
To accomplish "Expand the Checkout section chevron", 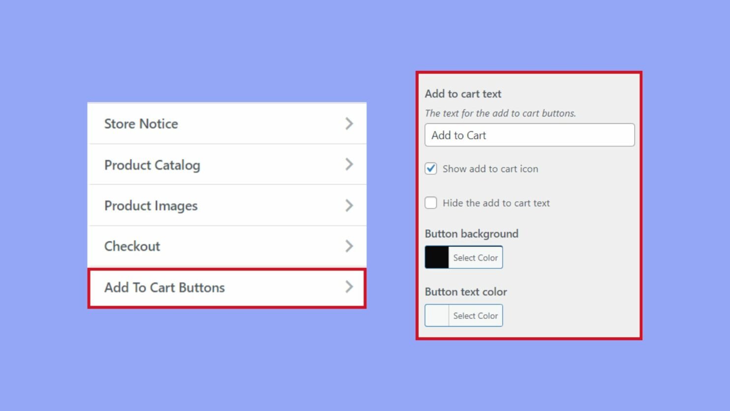I will pyautogui.click(x=349, y=246).
